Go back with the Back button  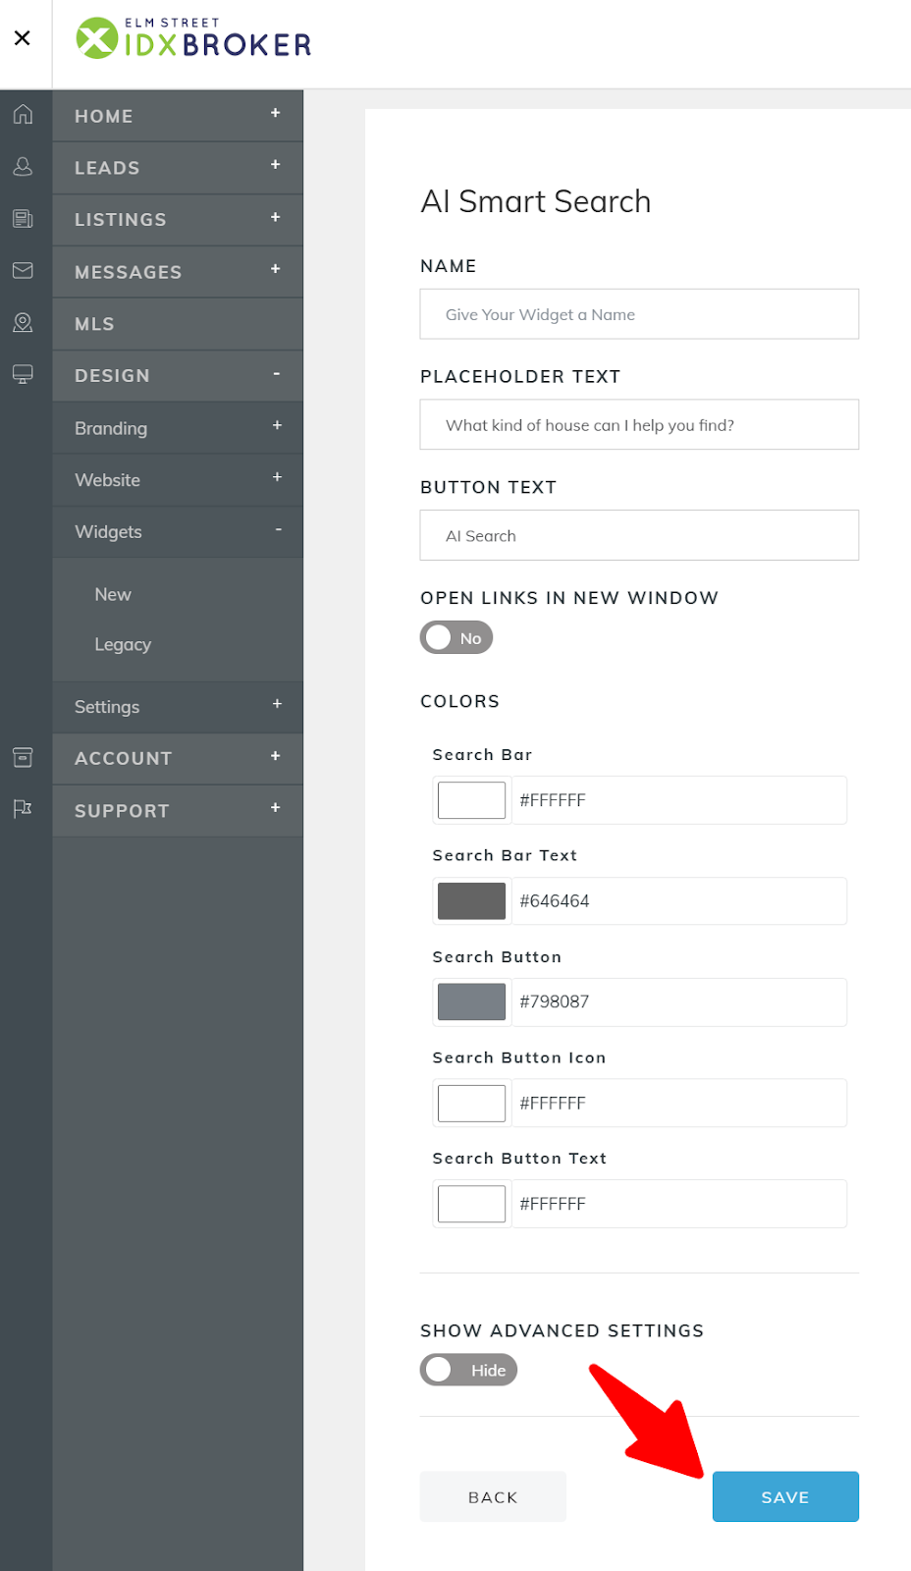pyautogui.click(x=493, y=1496)
